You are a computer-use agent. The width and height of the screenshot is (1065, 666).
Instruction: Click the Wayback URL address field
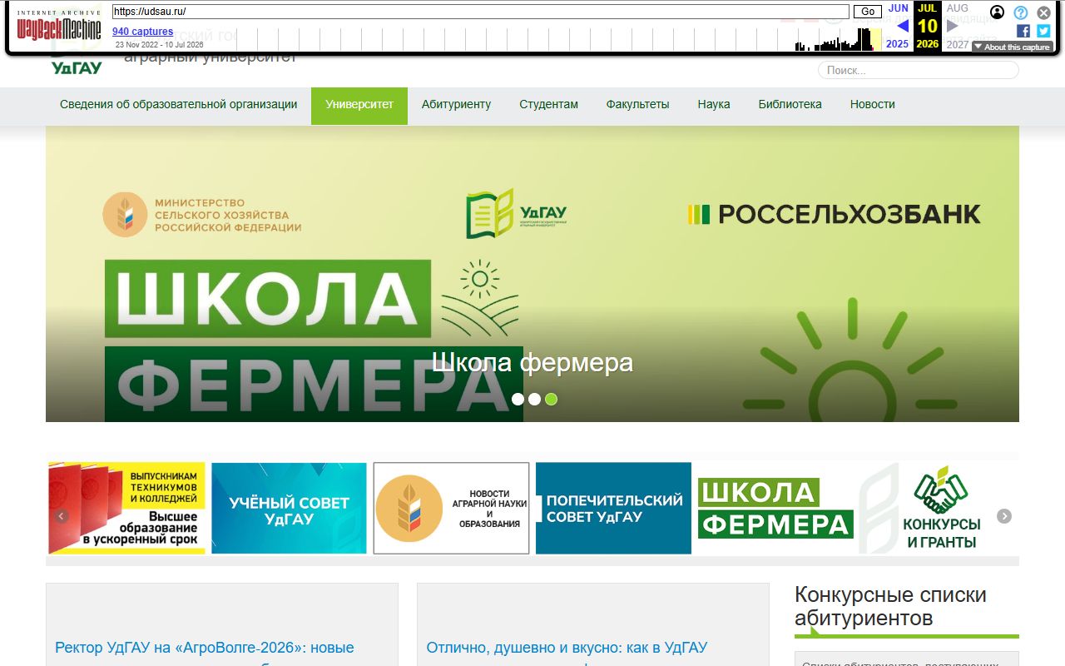click(481, 12)
